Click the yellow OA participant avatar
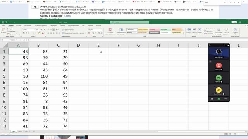The height and width of the screenshot is (139, 248). pos(219,90)
